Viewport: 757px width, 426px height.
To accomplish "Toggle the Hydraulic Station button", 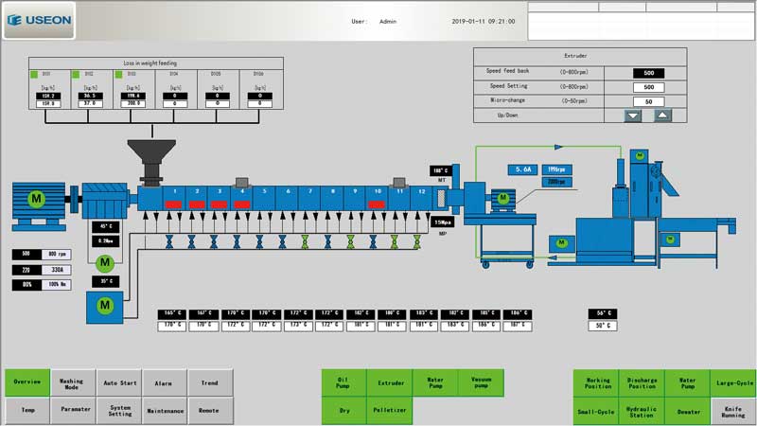I will (643, 412).
